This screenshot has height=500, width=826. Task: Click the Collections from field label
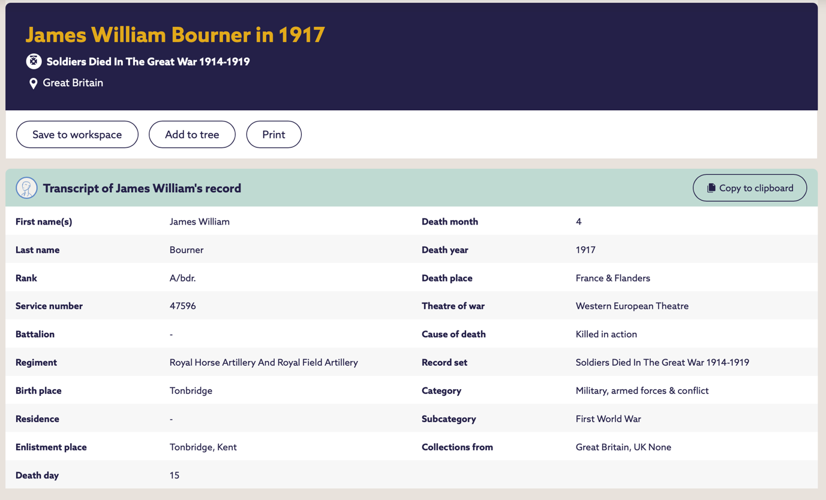pyautogui.click(x=457, y=447)
